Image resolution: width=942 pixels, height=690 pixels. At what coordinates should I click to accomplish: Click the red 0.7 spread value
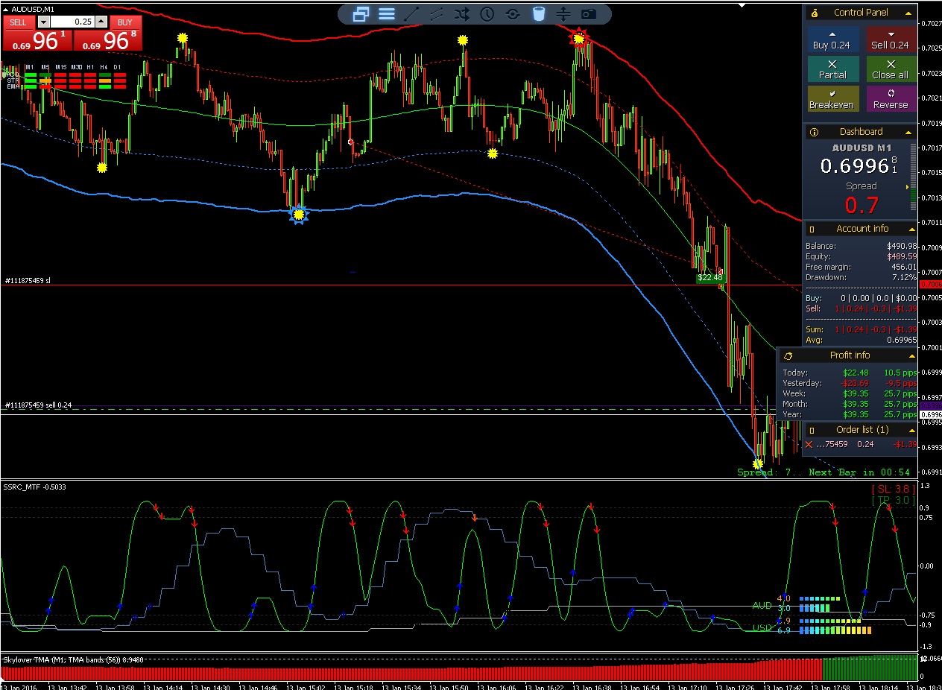pos(862,205)
